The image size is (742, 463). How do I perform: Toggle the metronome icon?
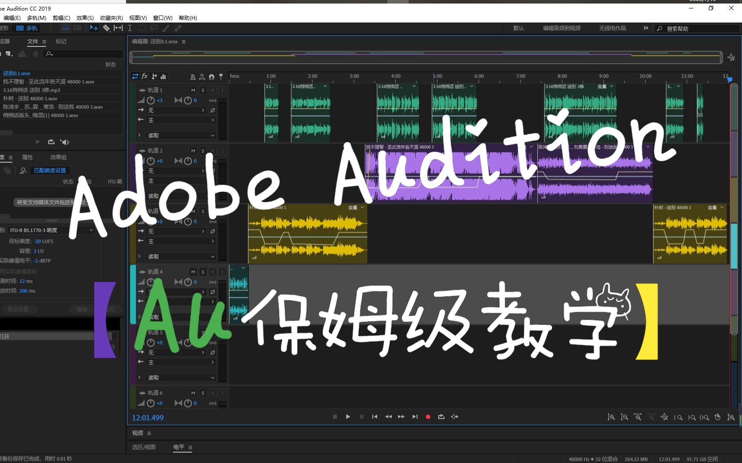tap(193, 77)
